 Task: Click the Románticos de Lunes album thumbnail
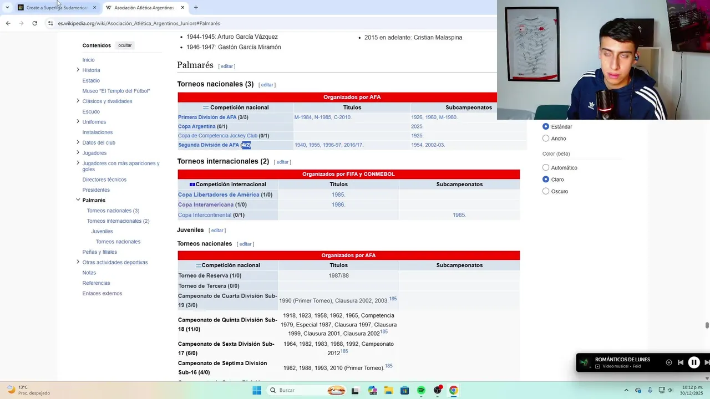(x=585, y=362)
